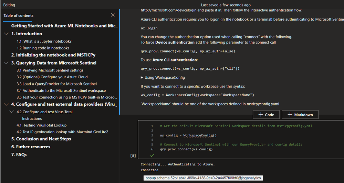Expand the Using WorkspaceConfig disclosure triangle
Viewport: 344px width, 183px height.
142,77
